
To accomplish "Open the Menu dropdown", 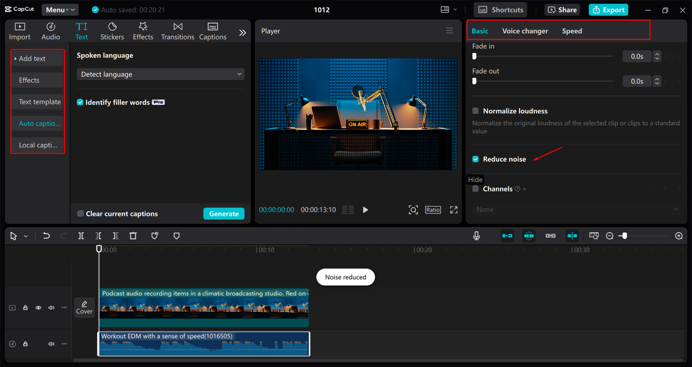I will (x=60, y=10).
